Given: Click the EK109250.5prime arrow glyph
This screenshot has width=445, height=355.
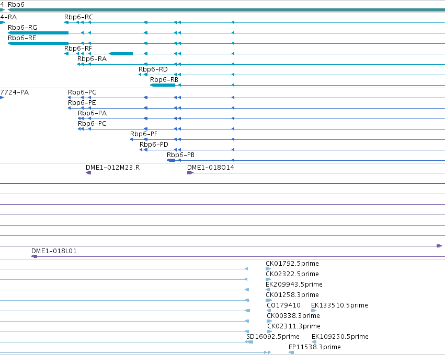Looking at the screenshot, I should (314, 342).
